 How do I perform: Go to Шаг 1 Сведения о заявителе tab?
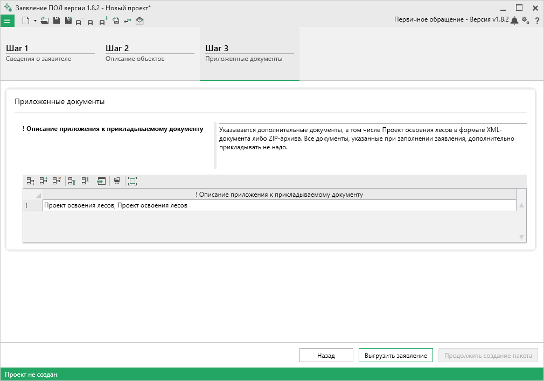[50, 53]
